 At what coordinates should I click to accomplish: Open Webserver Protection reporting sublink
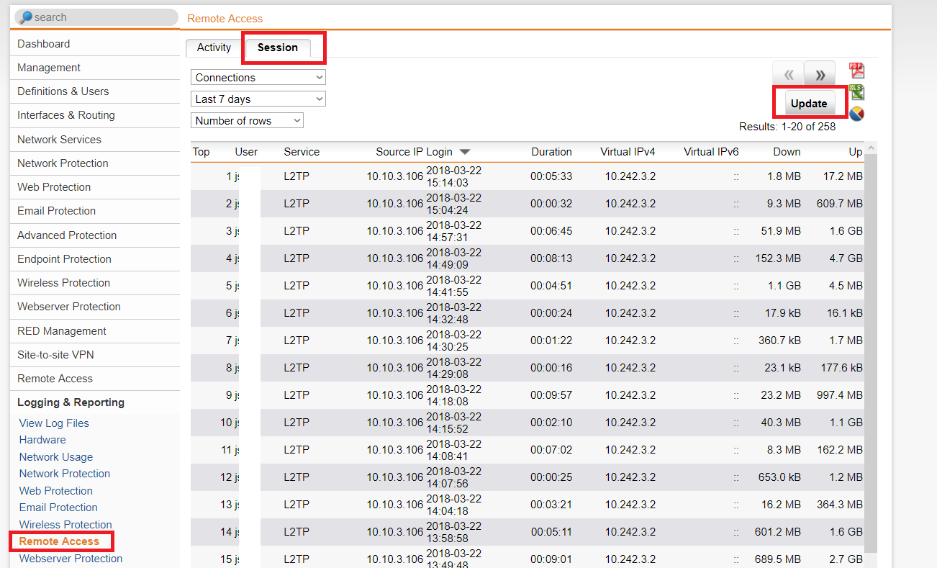[71, 559]
